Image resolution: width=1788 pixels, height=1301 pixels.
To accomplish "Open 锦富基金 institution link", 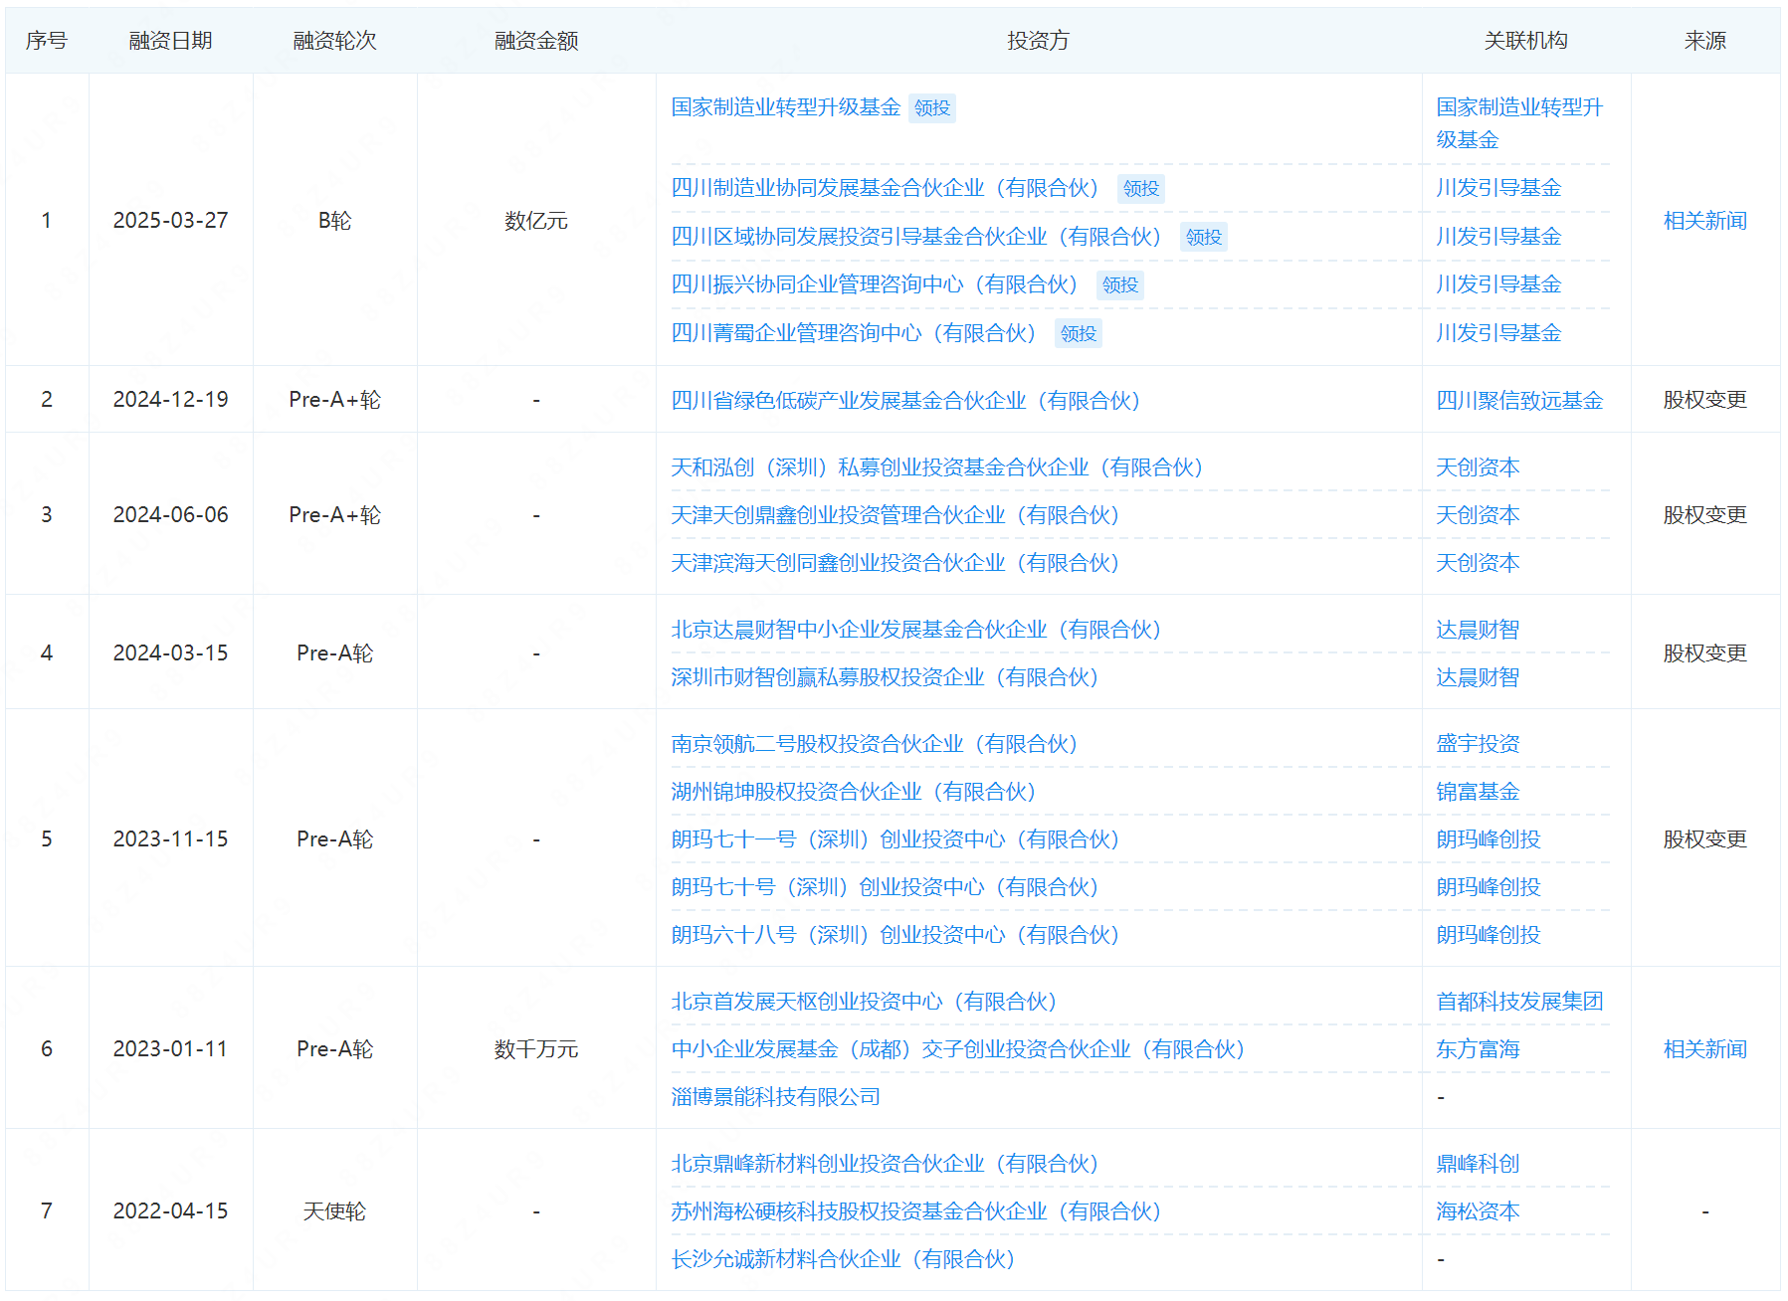I will click(1478, 792).
